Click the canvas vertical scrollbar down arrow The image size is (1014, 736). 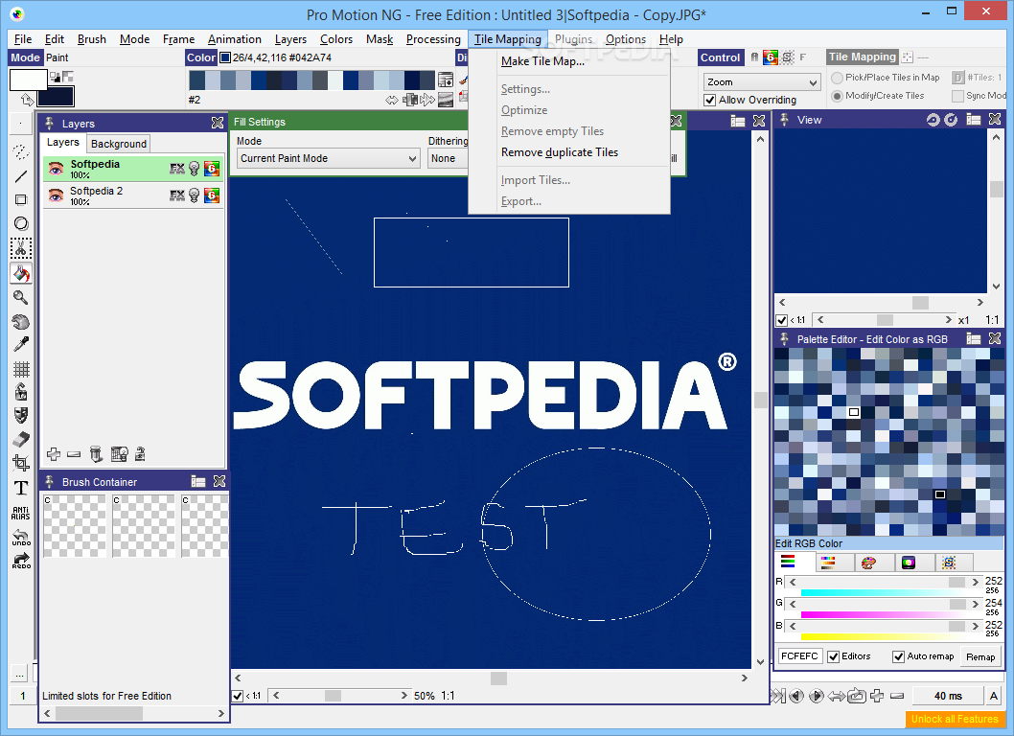click(761, 661)
